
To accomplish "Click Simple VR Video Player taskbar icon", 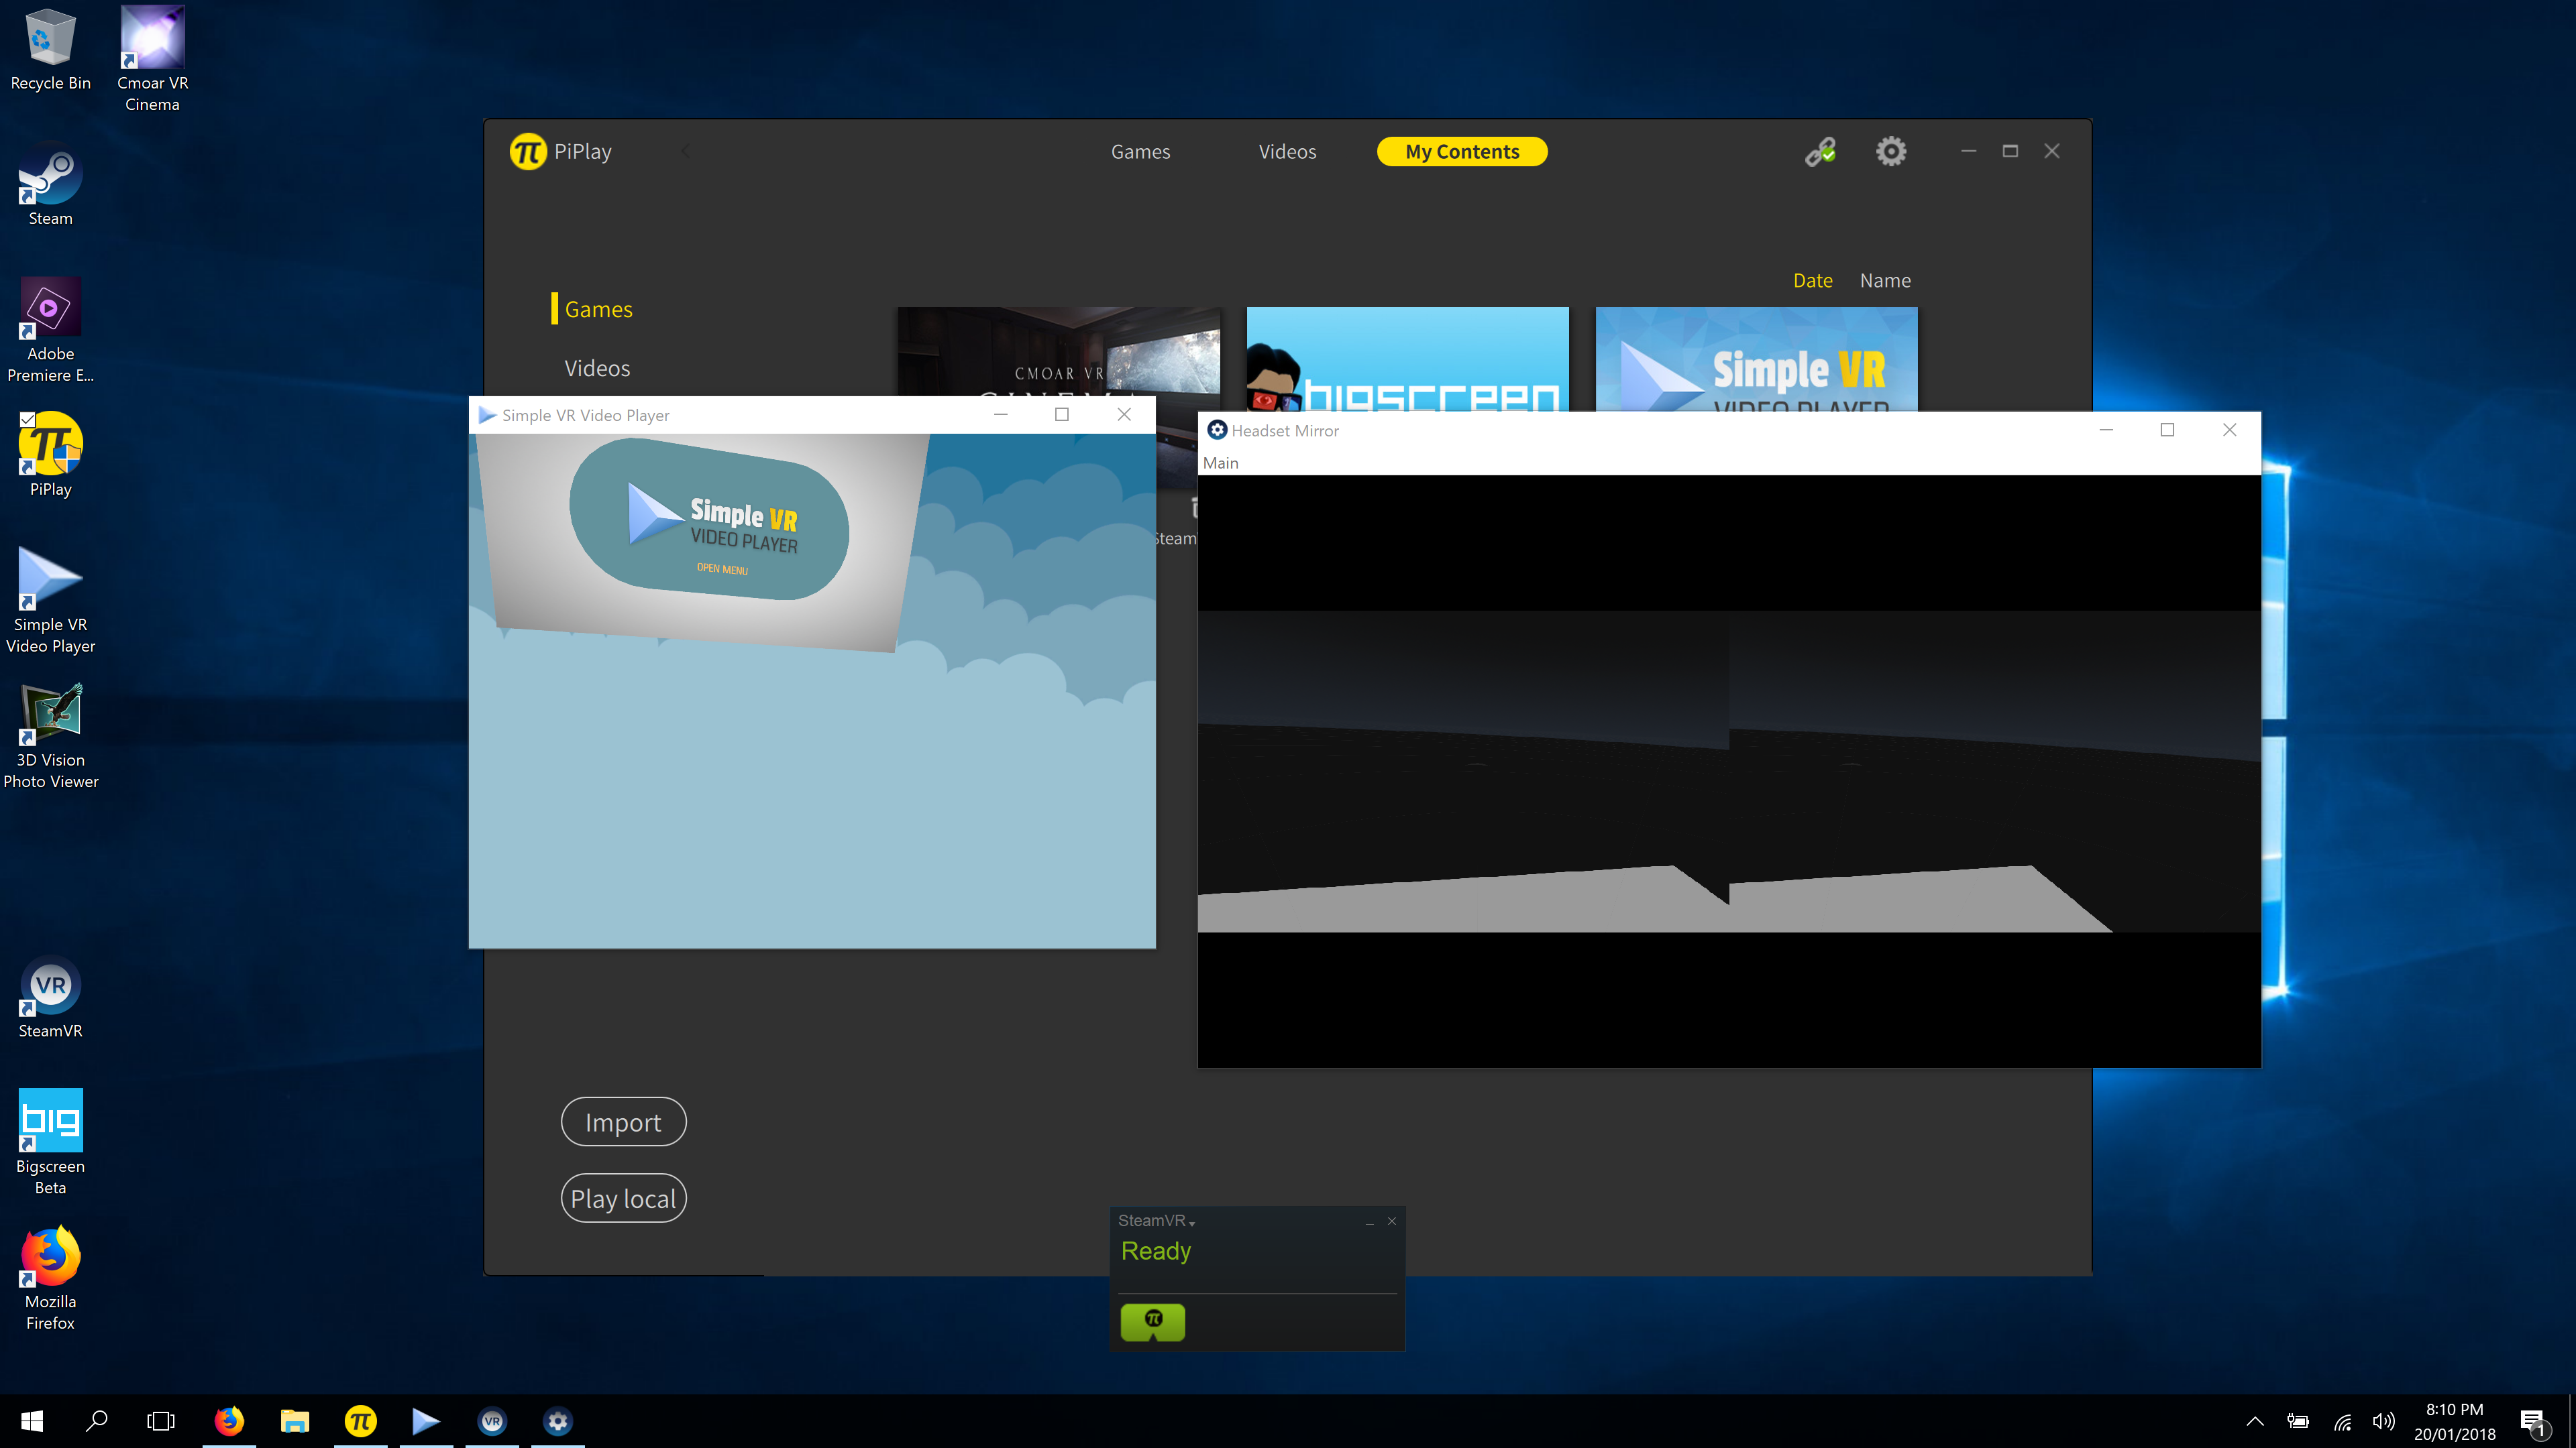I will (425, 1420).
